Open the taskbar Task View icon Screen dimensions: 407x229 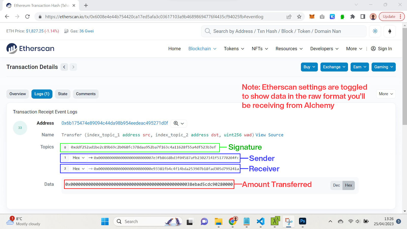[190, 222]
